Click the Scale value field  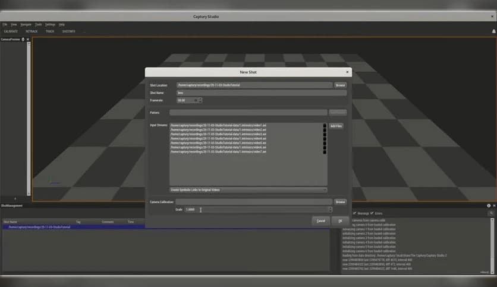[x=256, y=209]
